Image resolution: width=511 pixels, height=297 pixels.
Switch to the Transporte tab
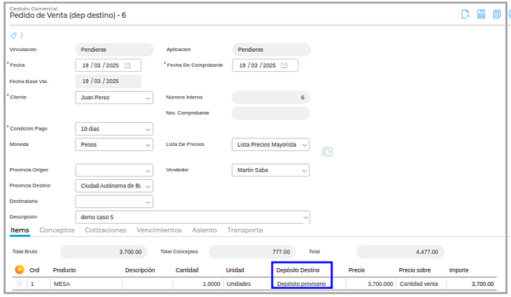tap(245, 230)
